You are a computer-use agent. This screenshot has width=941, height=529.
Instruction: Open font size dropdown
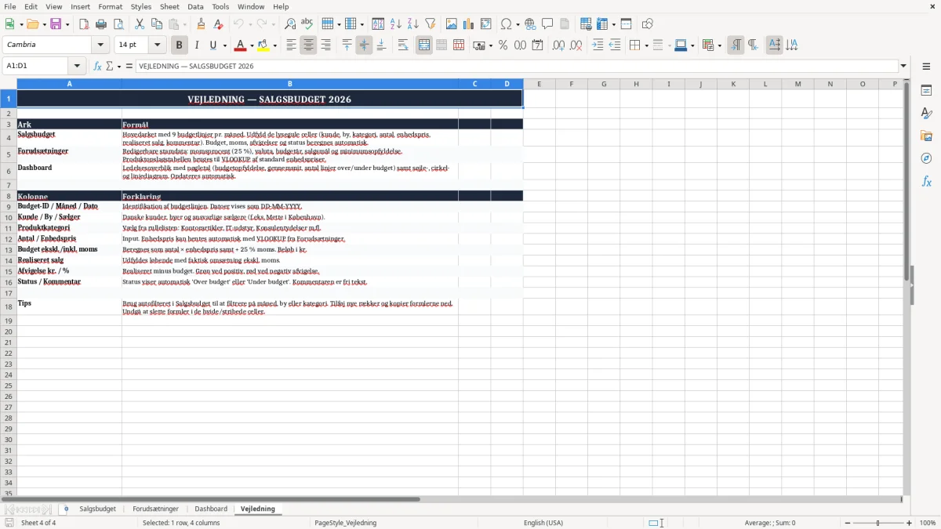point(158,45)
